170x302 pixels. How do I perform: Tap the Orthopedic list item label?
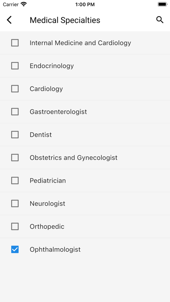[47, 226]
